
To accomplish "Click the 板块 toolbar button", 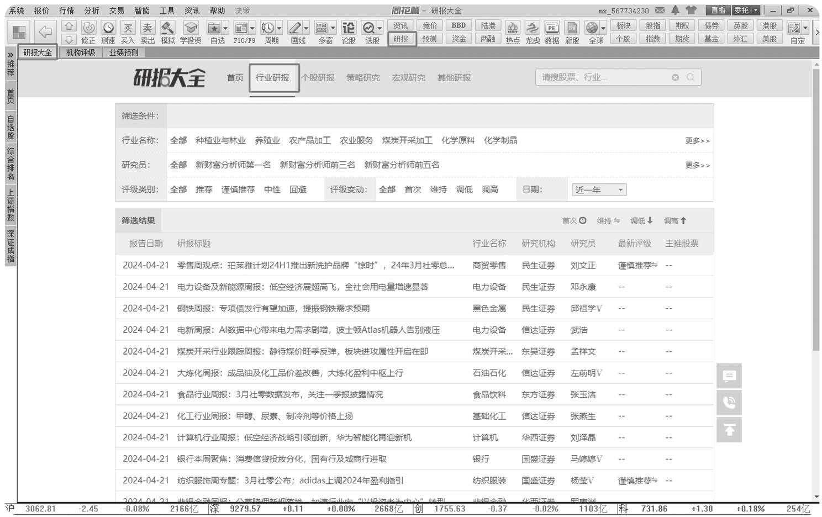I will point(623,25).
